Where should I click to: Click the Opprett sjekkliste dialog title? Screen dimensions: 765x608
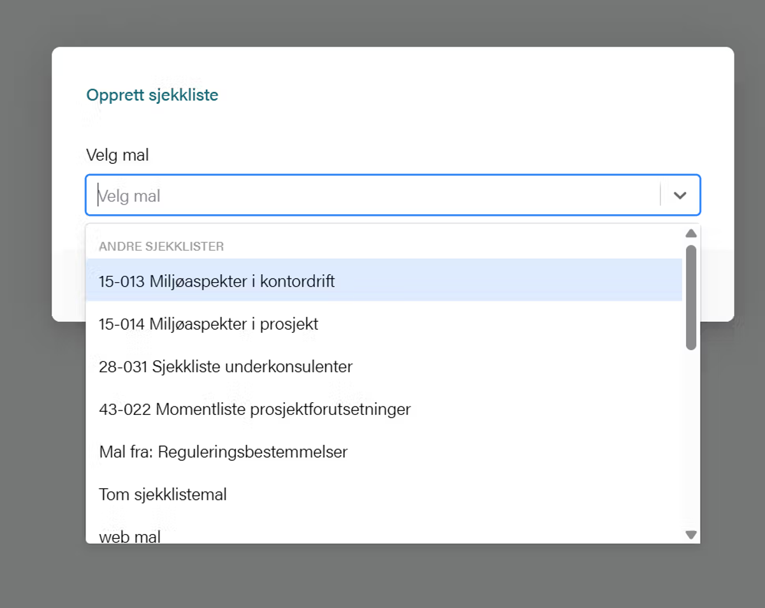tap(152, 94)
